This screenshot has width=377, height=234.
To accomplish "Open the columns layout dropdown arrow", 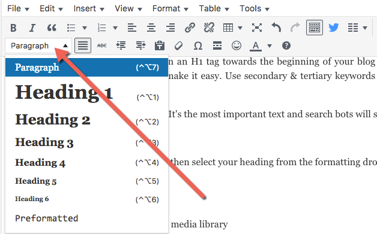I will 365,28.
